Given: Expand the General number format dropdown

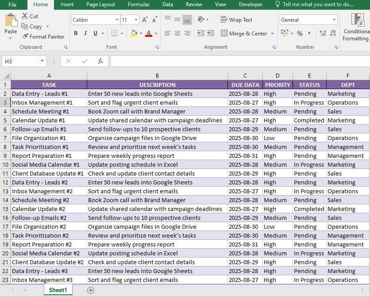Looking at the screenshot, I should pyautogui.click(x=334, y=20).
